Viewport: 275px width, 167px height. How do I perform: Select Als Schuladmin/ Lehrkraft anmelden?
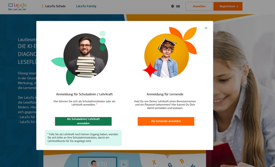coord(83,121)
